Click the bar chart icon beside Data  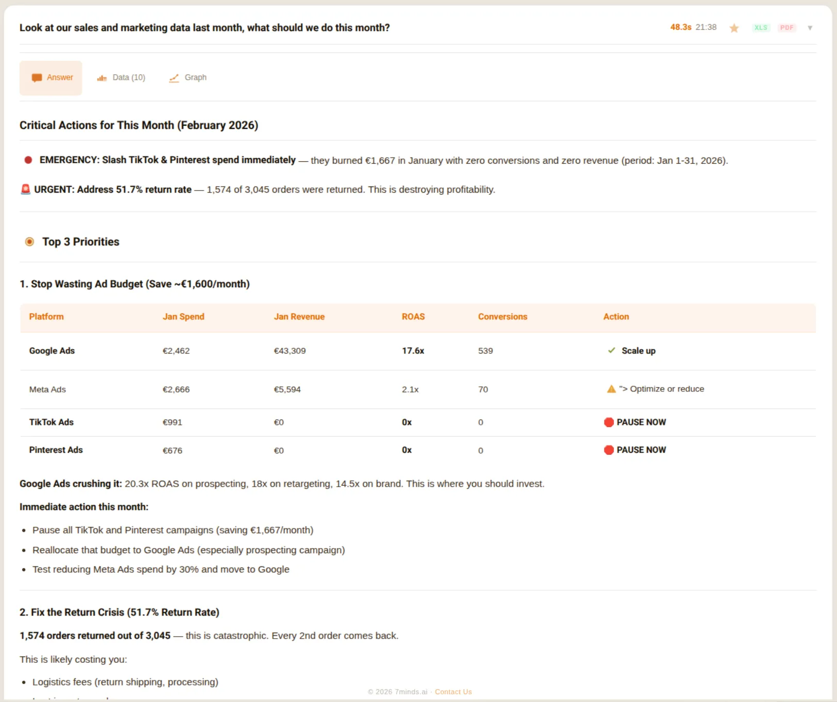coord(101,77)
